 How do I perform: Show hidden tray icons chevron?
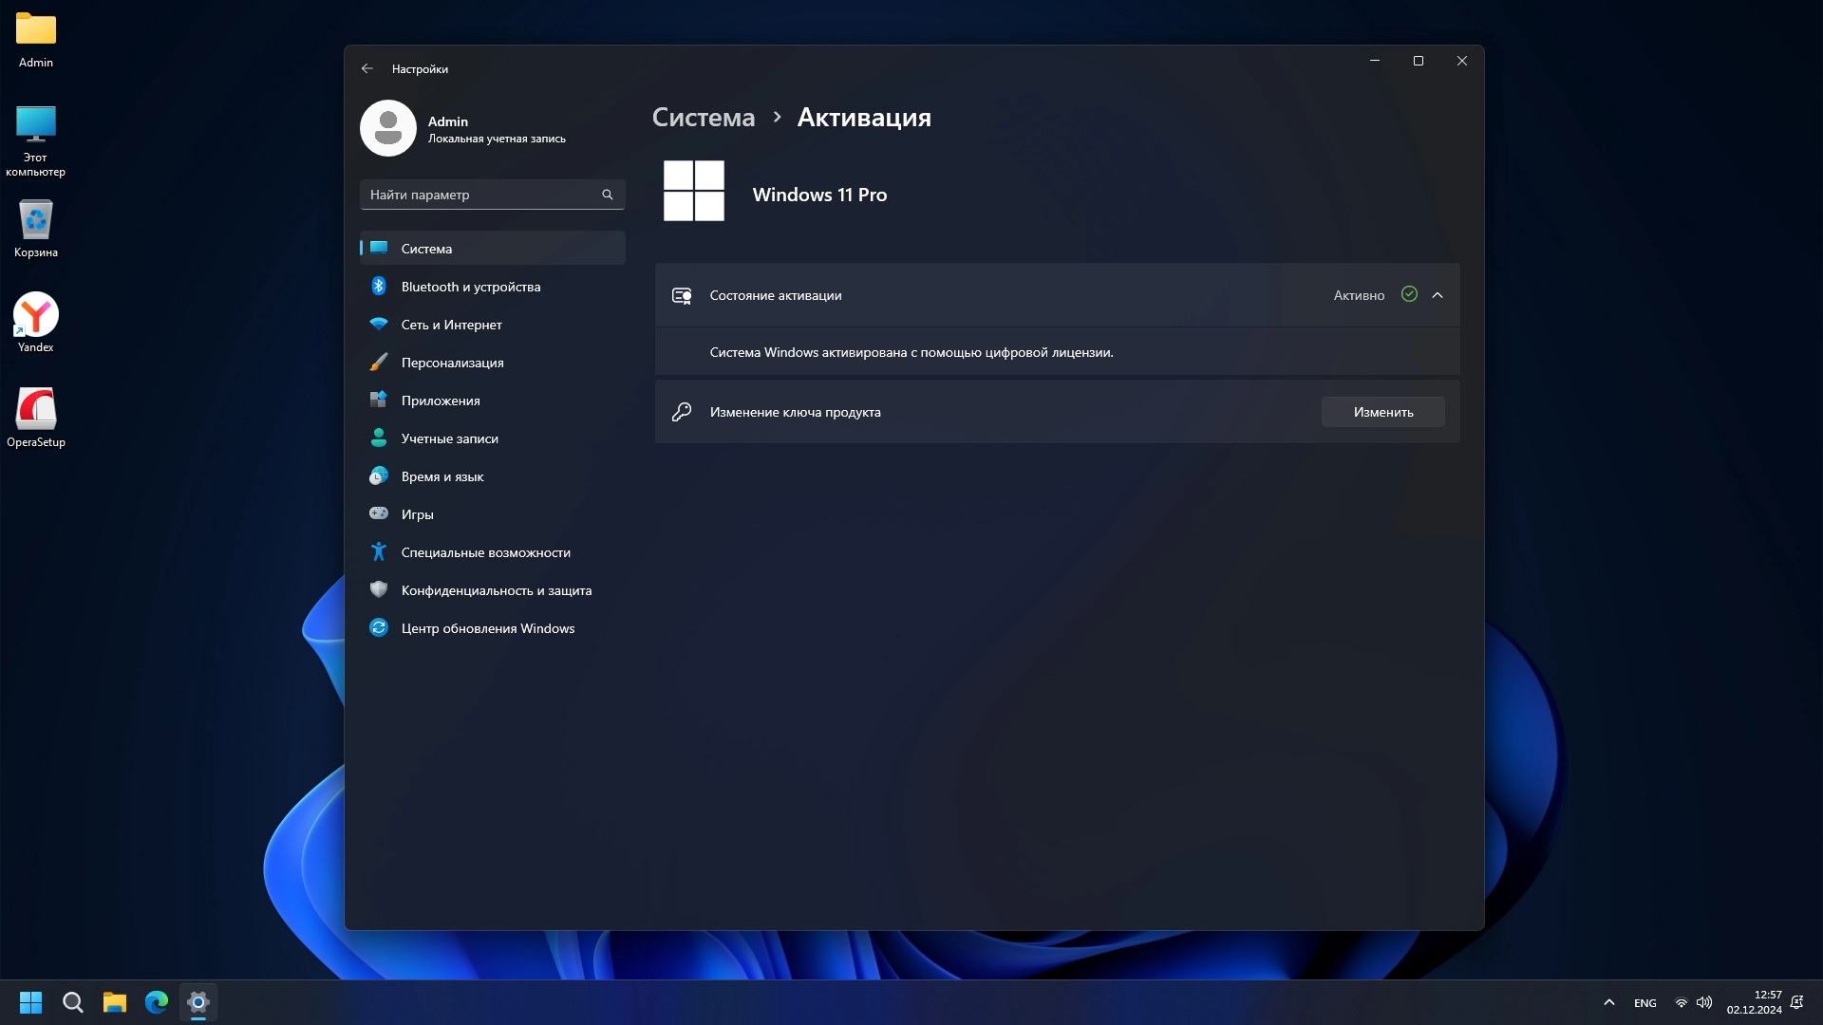(1608, 1002)
